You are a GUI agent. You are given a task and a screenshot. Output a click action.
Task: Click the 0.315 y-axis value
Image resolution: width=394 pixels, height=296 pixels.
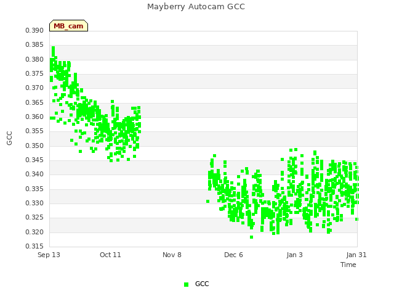coord(34,246)
